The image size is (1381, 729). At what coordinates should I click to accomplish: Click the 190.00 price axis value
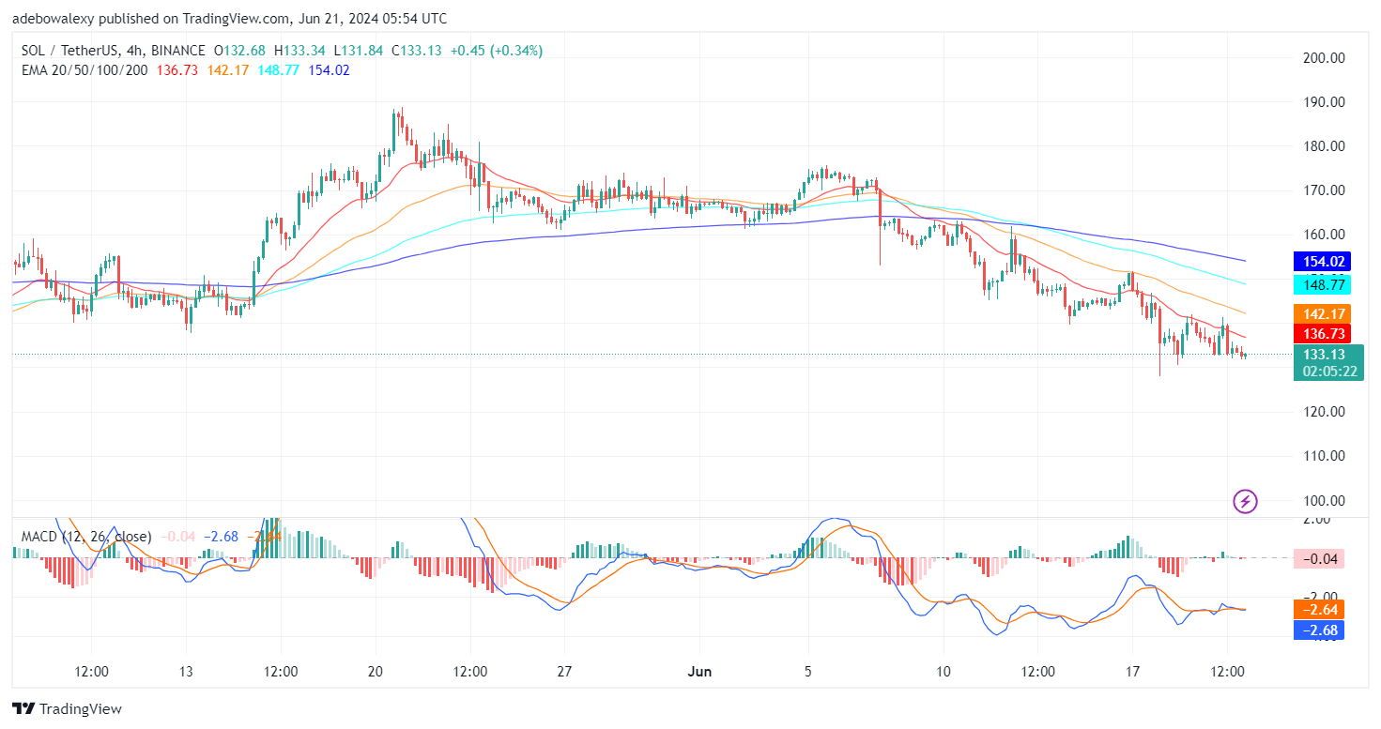click(x=1326, y=102)
